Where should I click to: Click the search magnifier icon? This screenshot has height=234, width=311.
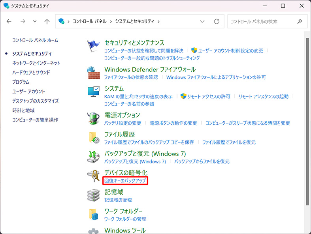(300, 21)
